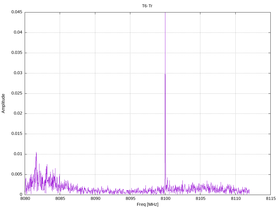Click the plot title T6-Tr
The height and width of the screenshot is (208, 278).
coord(147,6)
